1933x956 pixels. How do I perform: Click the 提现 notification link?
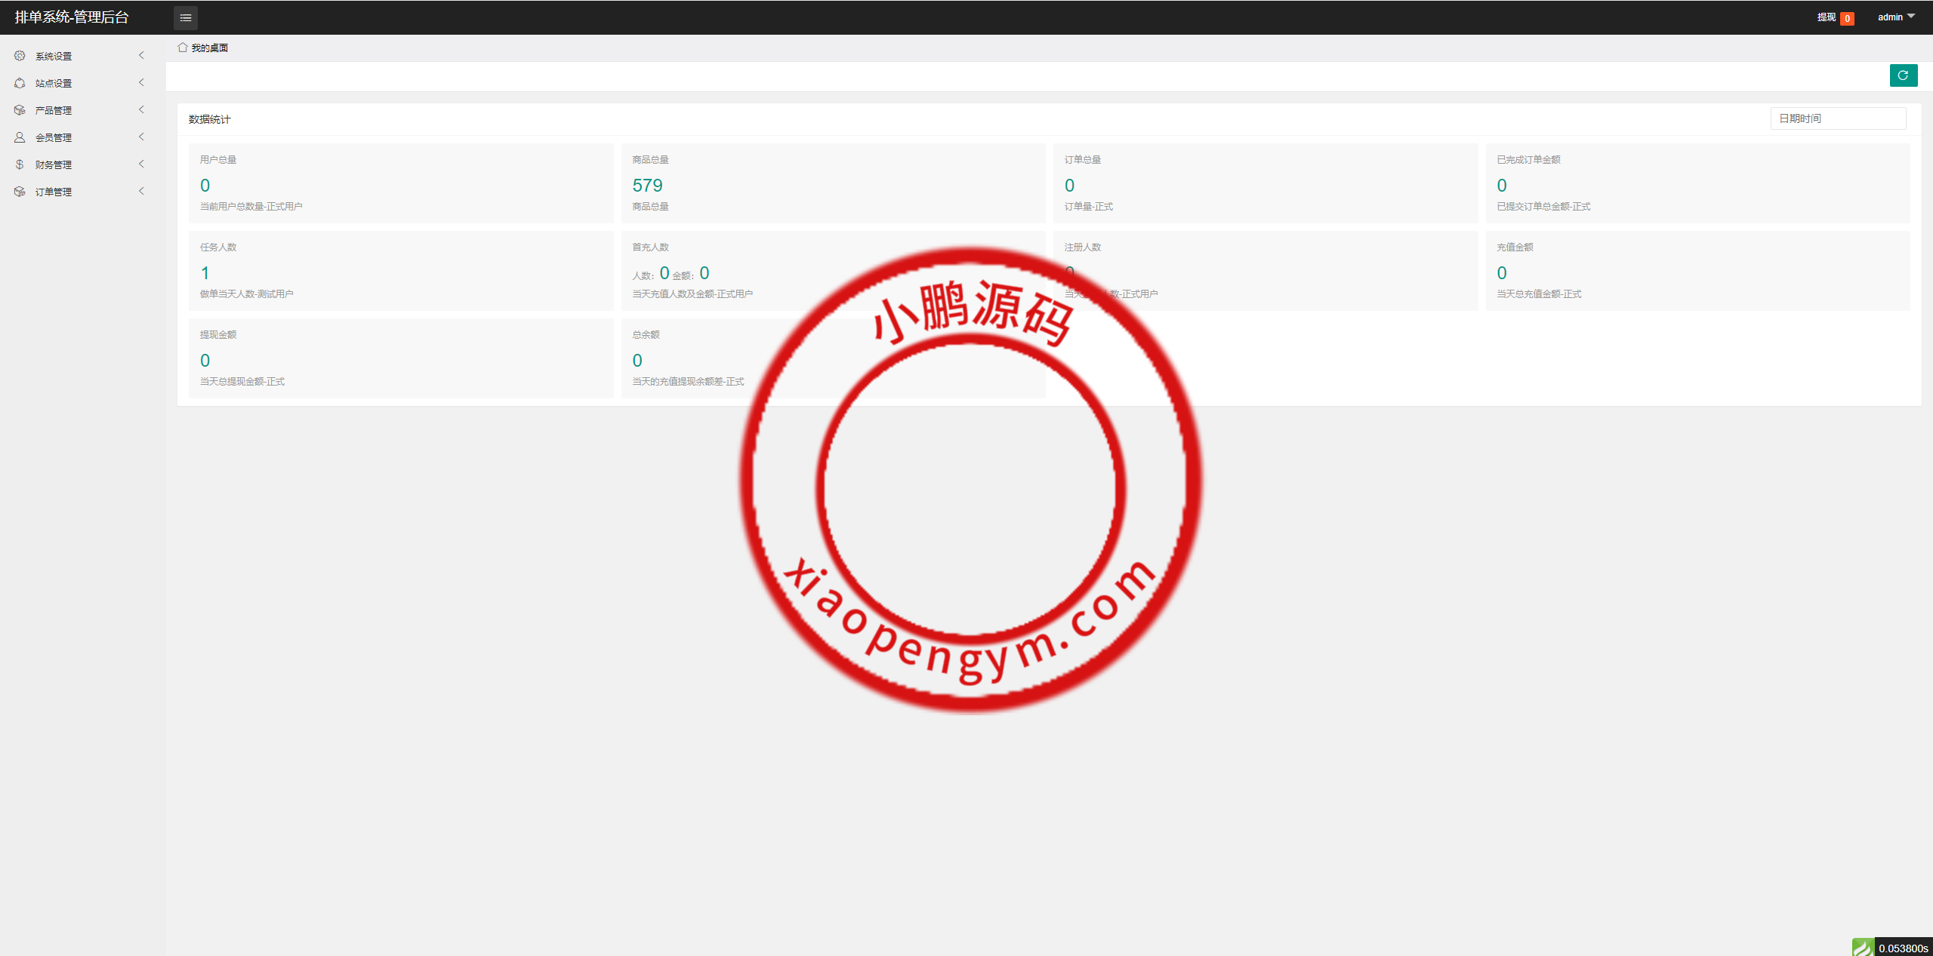point(1826,17)
